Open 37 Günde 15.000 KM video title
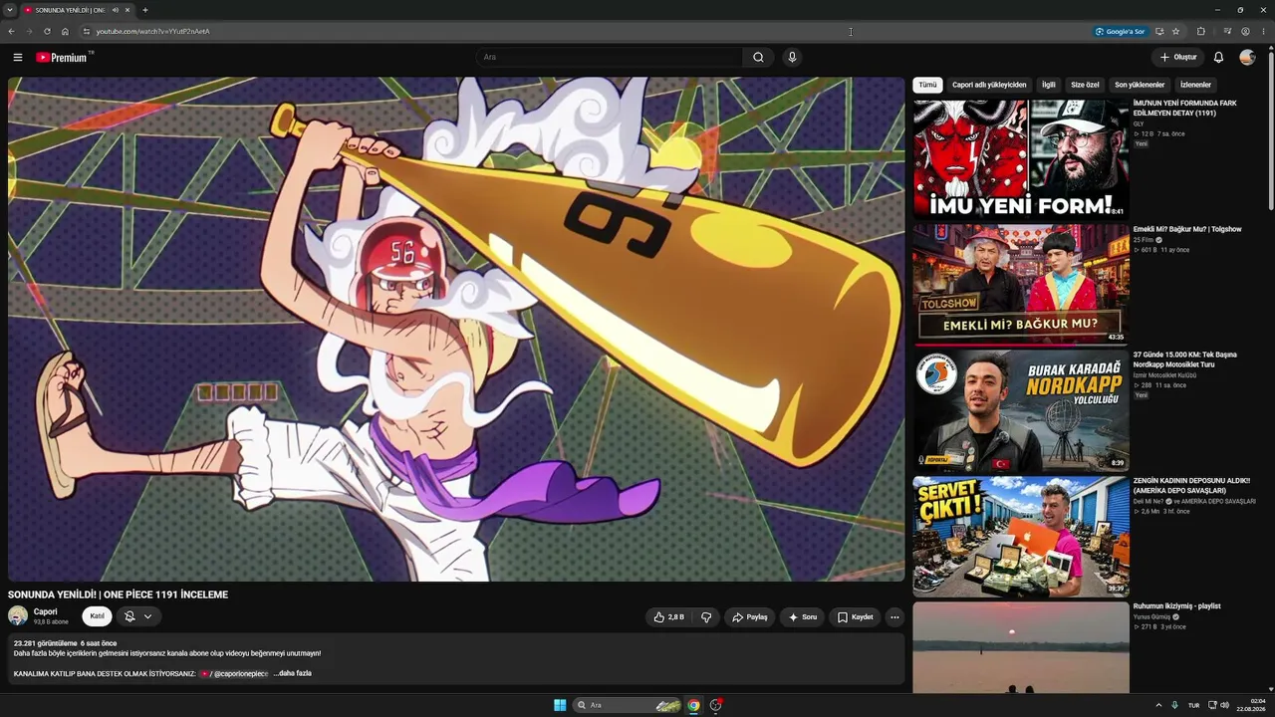The image size is (1275, 717). coord(1185,359)
